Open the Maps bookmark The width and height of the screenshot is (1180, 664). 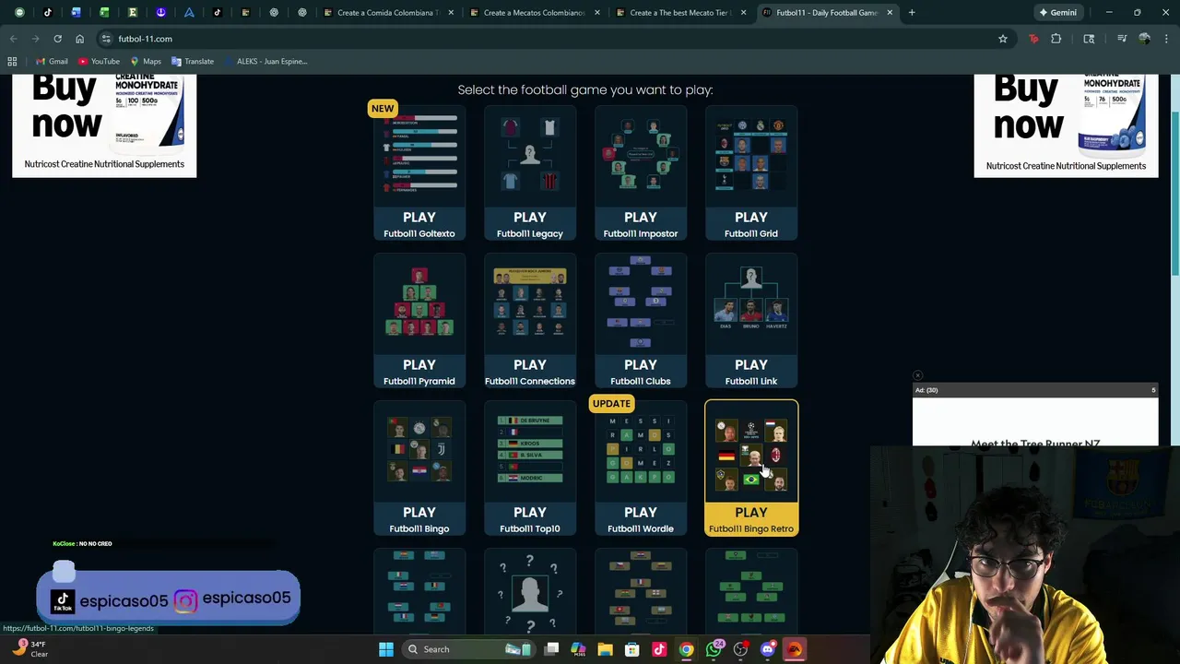146,62
